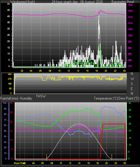The width and height of the screenshot is (140, 167).
Task: Click the Humidity label
Action: 26,98
